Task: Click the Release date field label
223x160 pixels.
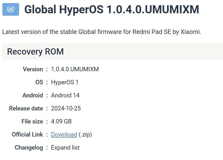Action: tap(26, 108)
